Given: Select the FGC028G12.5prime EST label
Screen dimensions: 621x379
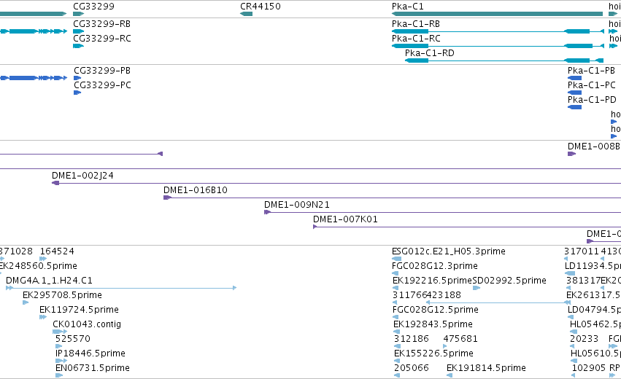Looking at the screenshot, I should [x=435, y=310].
